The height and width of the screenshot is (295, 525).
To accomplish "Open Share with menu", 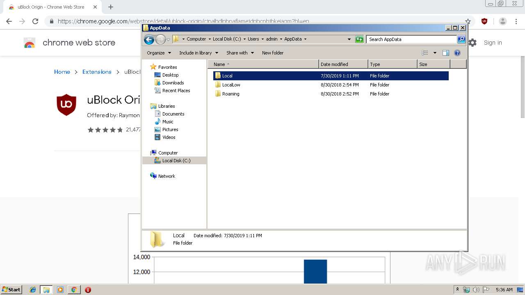I will point(240,53).
